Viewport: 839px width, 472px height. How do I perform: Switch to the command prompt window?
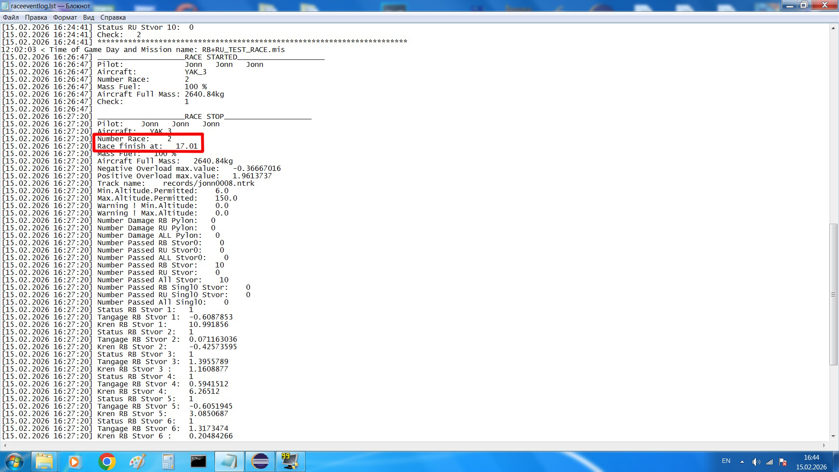198,462
